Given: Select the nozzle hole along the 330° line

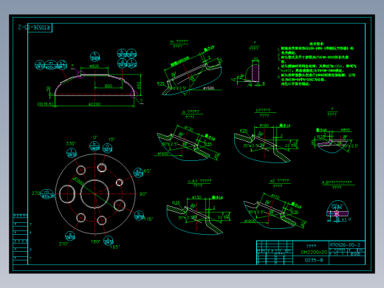Looking at the screenshot, I should click(80, 170).
